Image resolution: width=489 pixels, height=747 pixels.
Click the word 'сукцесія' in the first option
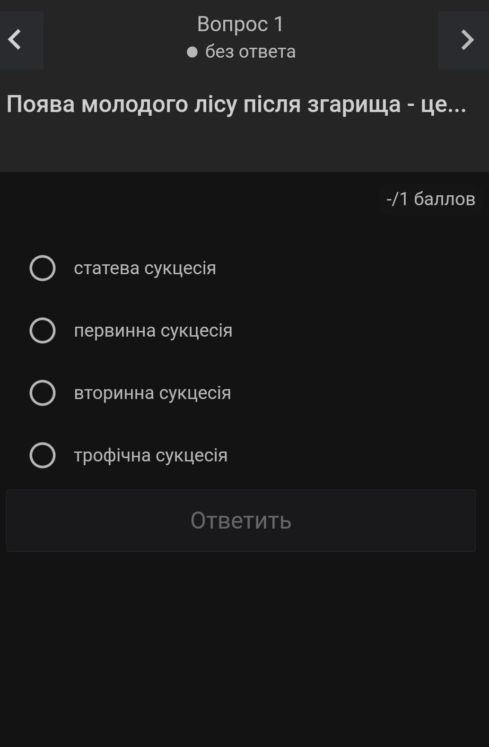pyautogui.click(x=180, y=268)
